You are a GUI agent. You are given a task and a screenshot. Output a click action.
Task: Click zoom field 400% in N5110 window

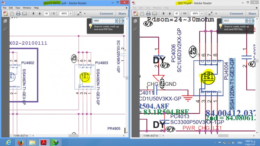pos(195,14)
